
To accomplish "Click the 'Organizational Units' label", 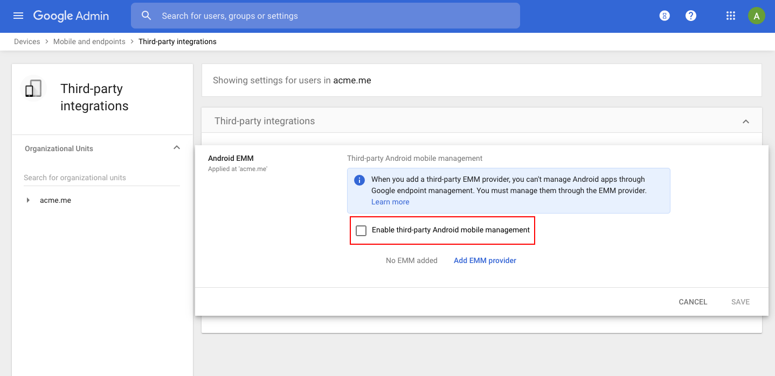I will [x=59, y=148].
